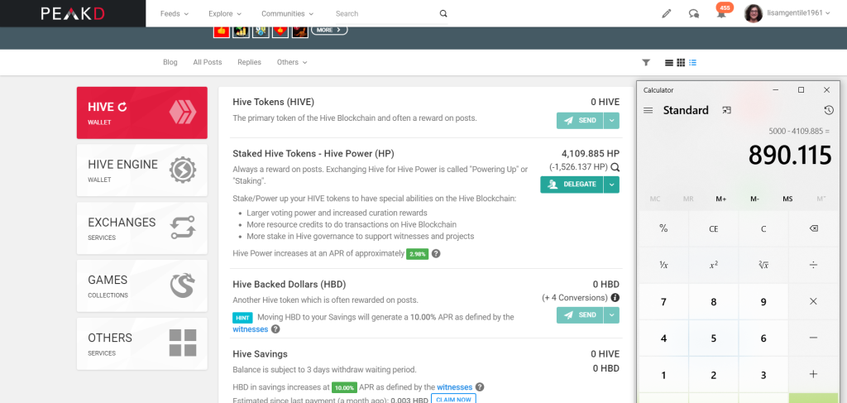Click the fourth profile badge icon
This screenshot has height=403, width=847.
click(x=280, y=31)
